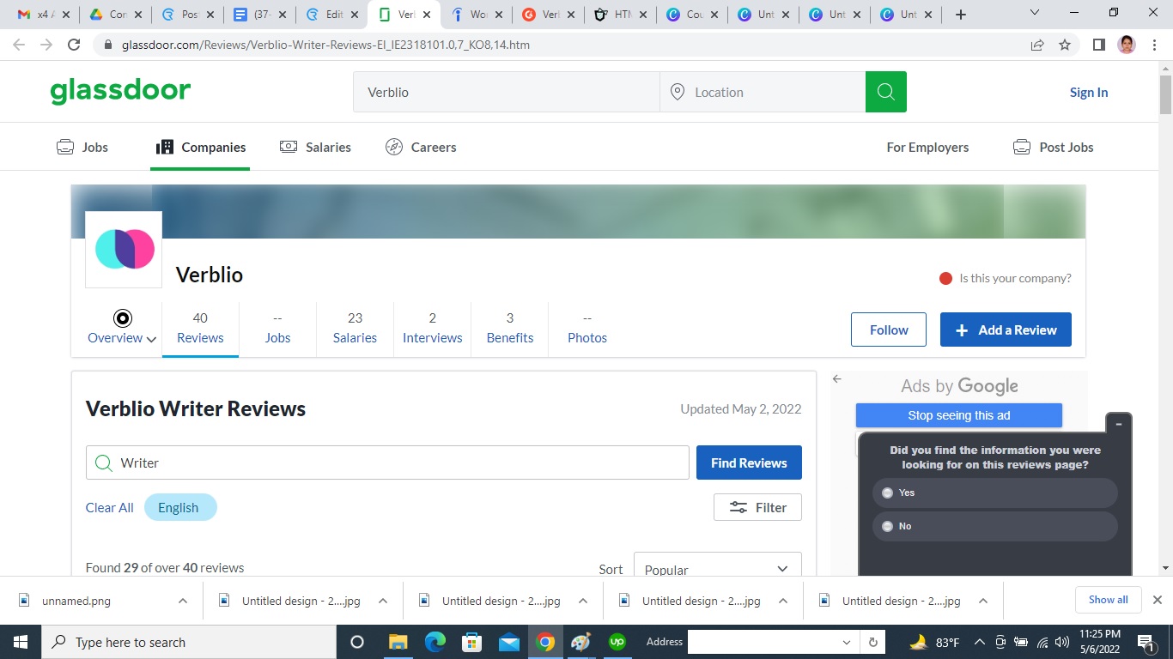Click the Location input field
Viewport: 1173px width, 659px height.
763,92
